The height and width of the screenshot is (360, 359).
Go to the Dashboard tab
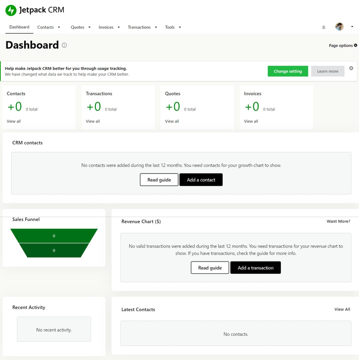coord(19,27)
